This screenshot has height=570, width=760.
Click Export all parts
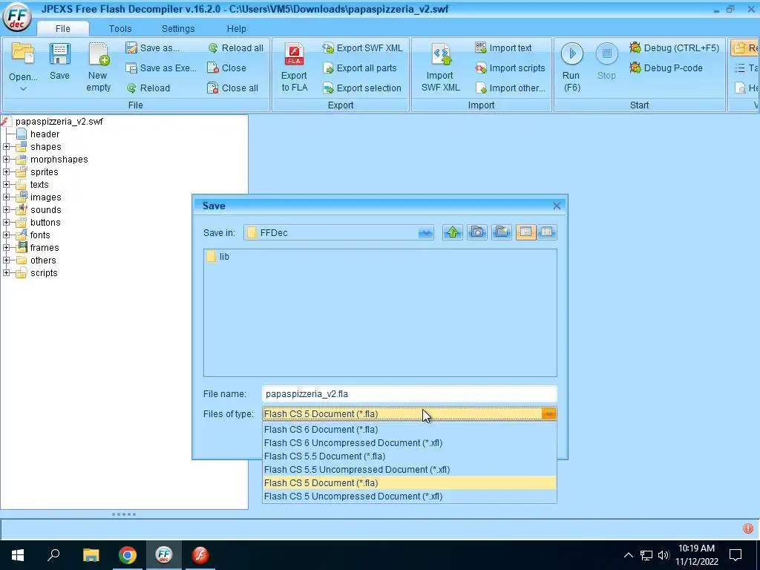pos(360,68)
